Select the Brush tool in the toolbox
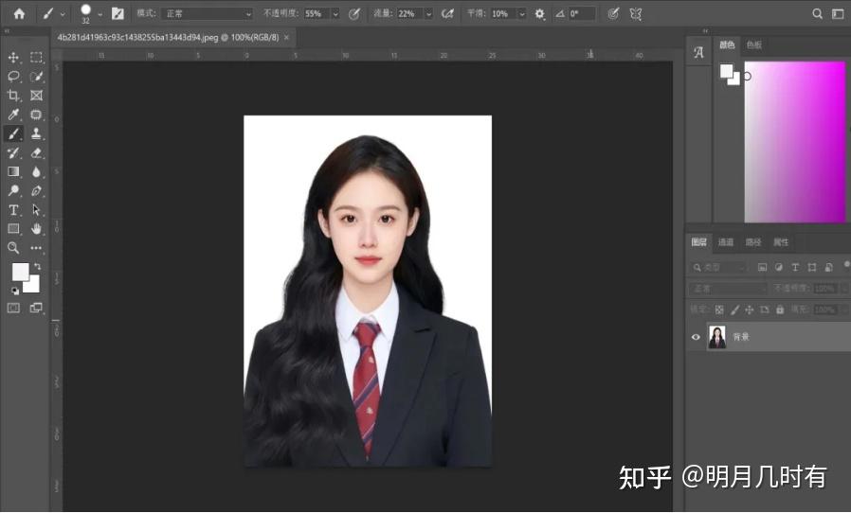The image size is (851, 513). pyautogui.click(x=13, y=133)
